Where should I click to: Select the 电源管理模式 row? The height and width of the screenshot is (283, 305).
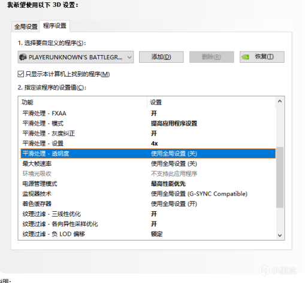[148, 184]
